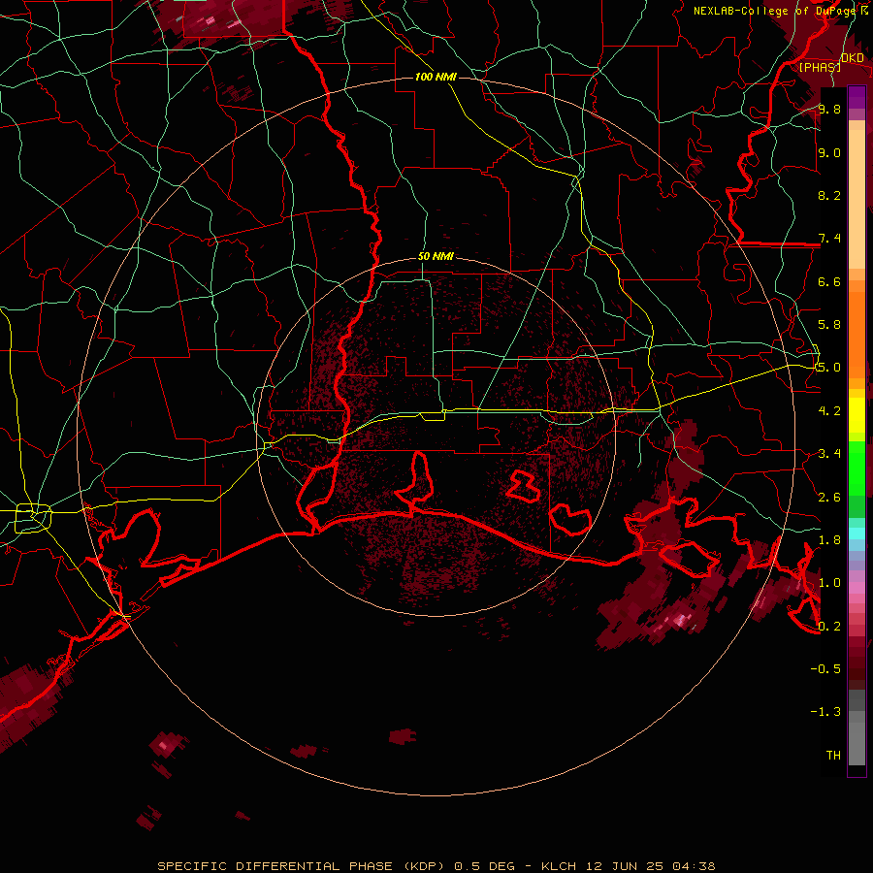The width and height of the screenshot is (873, 873).
Task: Click the "TH" threshold label
Action: pyautogui.click(x=833, y=756)
